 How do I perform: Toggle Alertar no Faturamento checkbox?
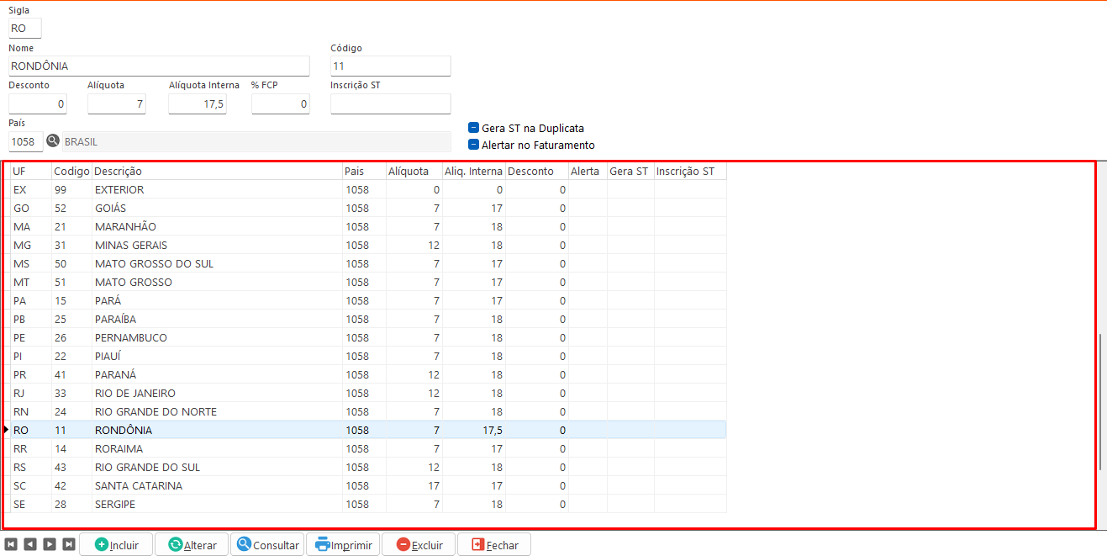coord(474,145)
